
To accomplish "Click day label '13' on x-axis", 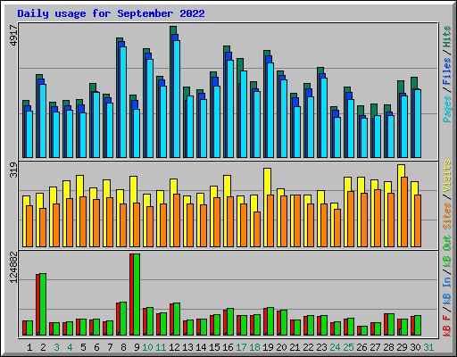I will [187, 347].
